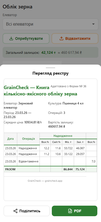The width and height of the screenshot is (101, 222).
Task: Click the Зал. т column header
Action: (x=80, y=142)
